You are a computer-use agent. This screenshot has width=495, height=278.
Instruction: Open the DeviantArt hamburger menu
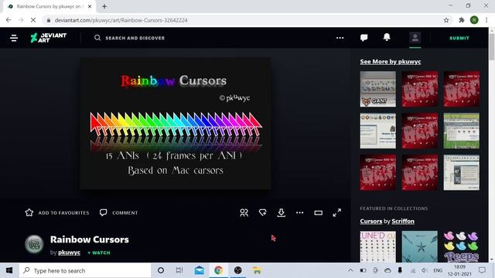[x=14, y=38]
